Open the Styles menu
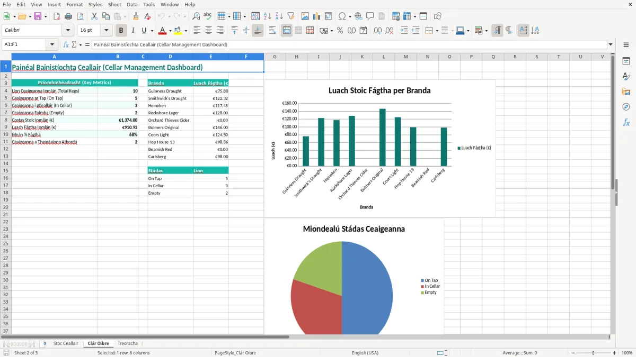Image resolution: width=636 pixels, height=357 pixels. point(95,4)
